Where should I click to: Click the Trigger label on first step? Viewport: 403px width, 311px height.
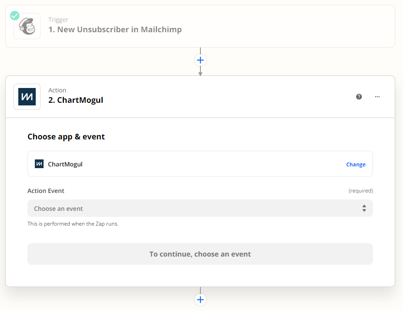tap(58, 20)
